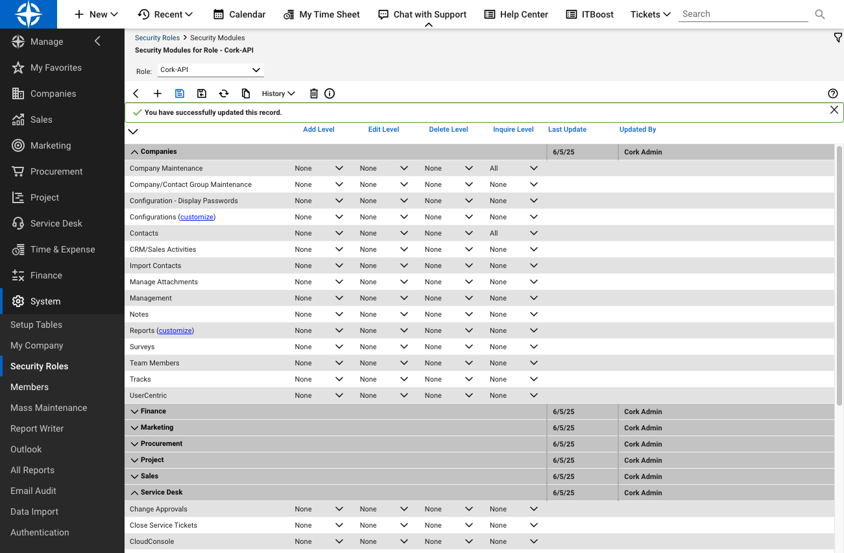Dismiss the success message banner

click(834, 110)
